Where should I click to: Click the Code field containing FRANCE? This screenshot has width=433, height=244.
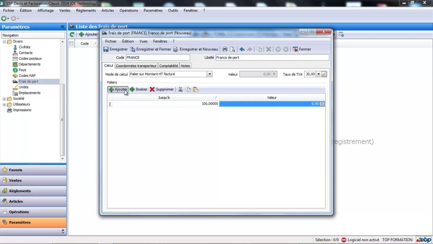coord(158,58)
